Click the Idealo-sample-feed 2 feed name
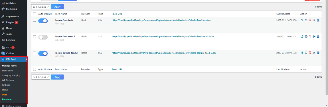Screen dimensions: 328x107 click(66, 53)
